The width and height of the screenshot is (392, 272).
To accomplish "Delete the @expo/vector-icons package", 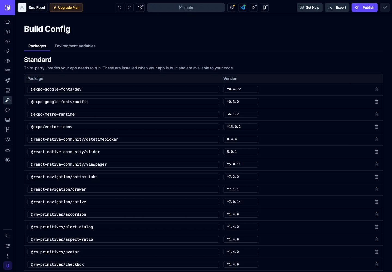I will tap(376, 127).
